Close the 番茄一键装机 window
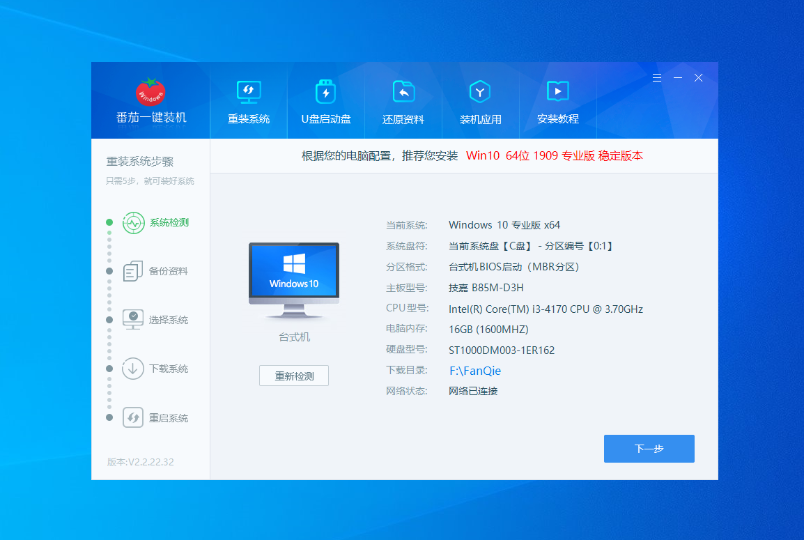The width and height of the screenshot is (804, 540). 698,78
